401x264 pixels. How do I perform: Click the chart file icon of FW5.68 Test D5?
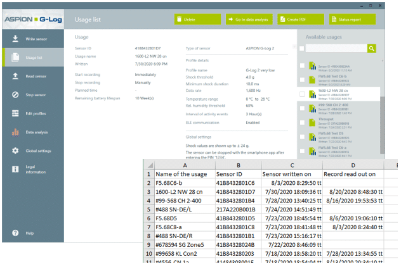[x=312, y=137]
